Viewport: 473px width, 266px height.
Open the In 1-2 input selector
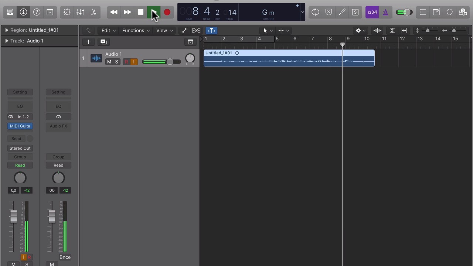click(x=23, y=117)
